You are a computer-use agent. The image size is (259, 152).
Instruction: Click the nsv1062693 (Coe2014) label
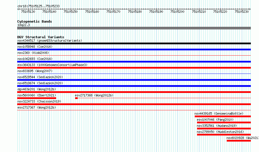coord(35,59)
